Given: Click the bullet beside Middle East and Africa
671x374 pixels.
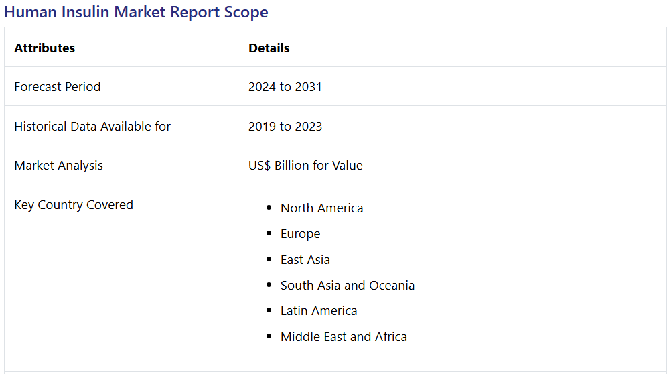Looking at the screenshot, I should click(x=269, y=337).
